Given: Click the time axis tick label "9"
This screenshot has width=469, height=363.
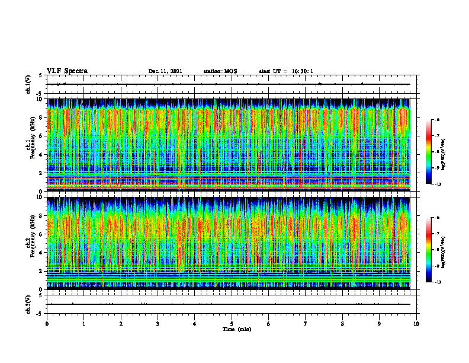Looking at the screenshot, I should pyautogui.click(x=379, y=324).
